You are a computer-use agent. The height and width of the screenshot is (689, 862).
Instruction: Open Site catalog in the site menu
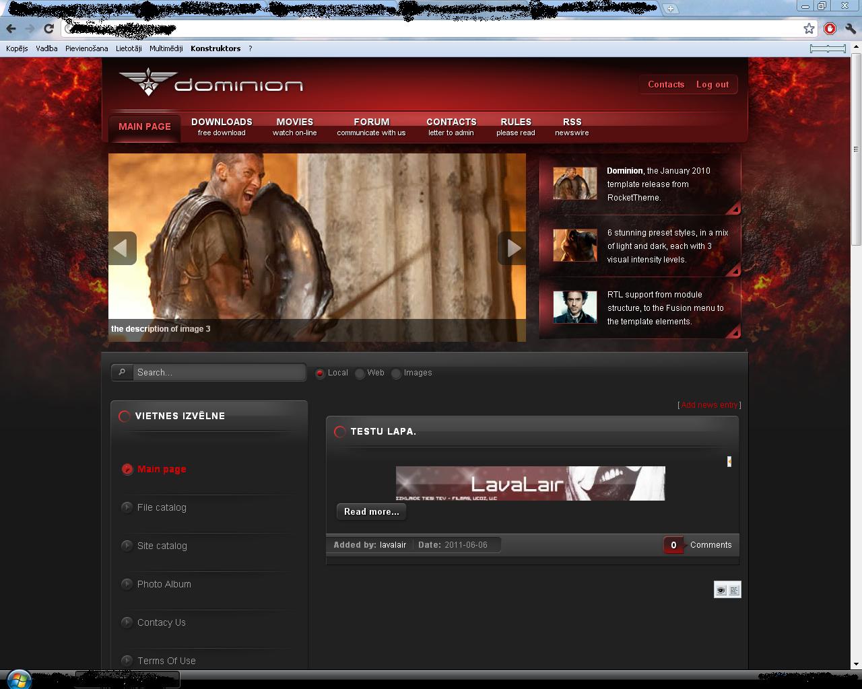click(162, 546)
